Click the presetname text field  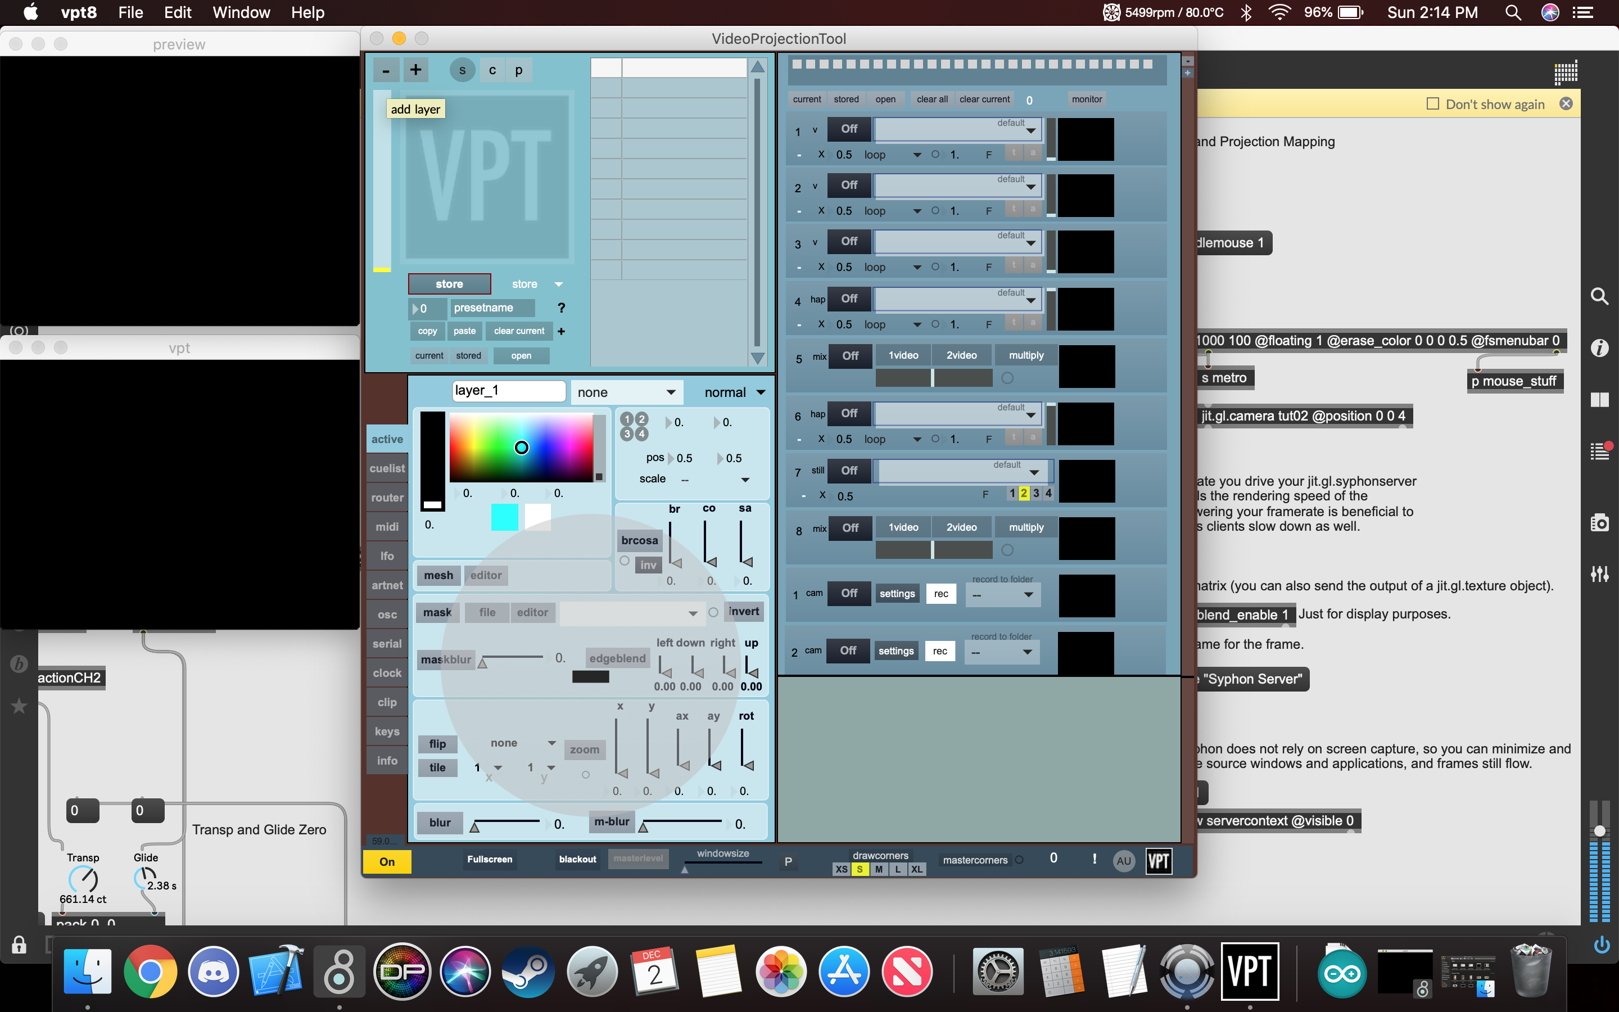[493, 308]
